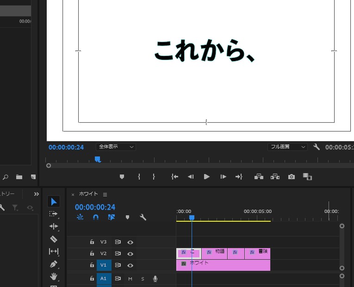Image resolution: width=354 pixels, height=287 pixels.
Task: Open the ホワイト sequence panel menu
Action: pyautogui.click(x=105, y=194)
